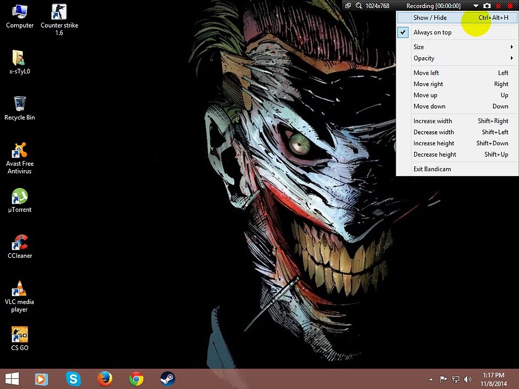
Task: Select the µTorrent desktop shortcut
Action: pyautogui.click(x=19, y=200)
